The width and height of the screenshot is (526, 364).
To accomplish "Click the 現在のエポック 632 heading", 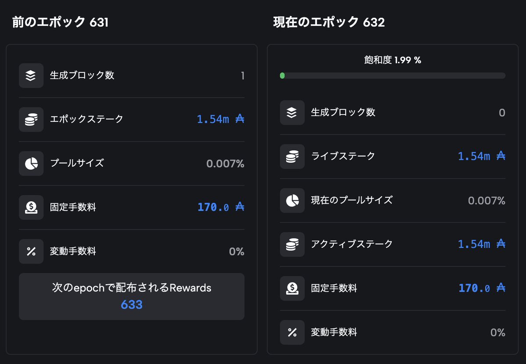I will (329, 22).
